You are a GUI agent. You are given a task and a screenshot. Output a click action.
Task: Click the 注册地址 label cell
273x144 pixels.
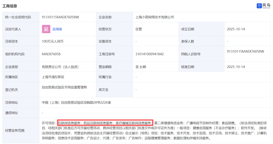tap(21, 102)
